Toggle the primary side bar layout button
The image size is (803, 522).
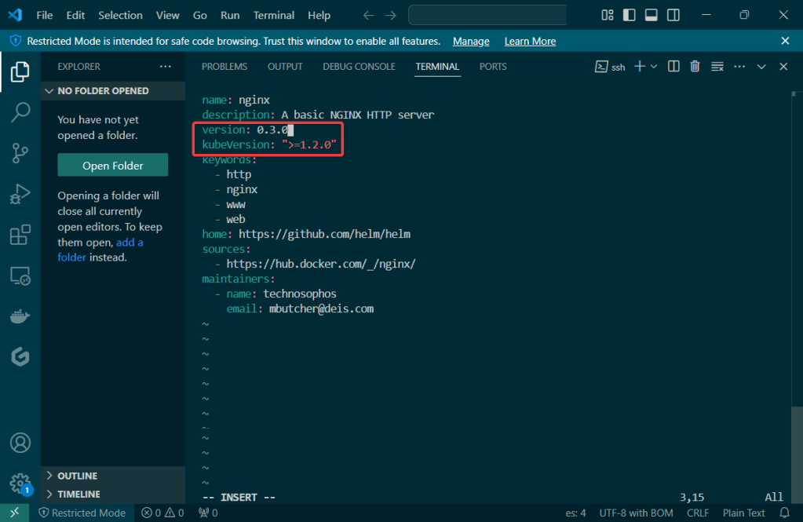630,15
